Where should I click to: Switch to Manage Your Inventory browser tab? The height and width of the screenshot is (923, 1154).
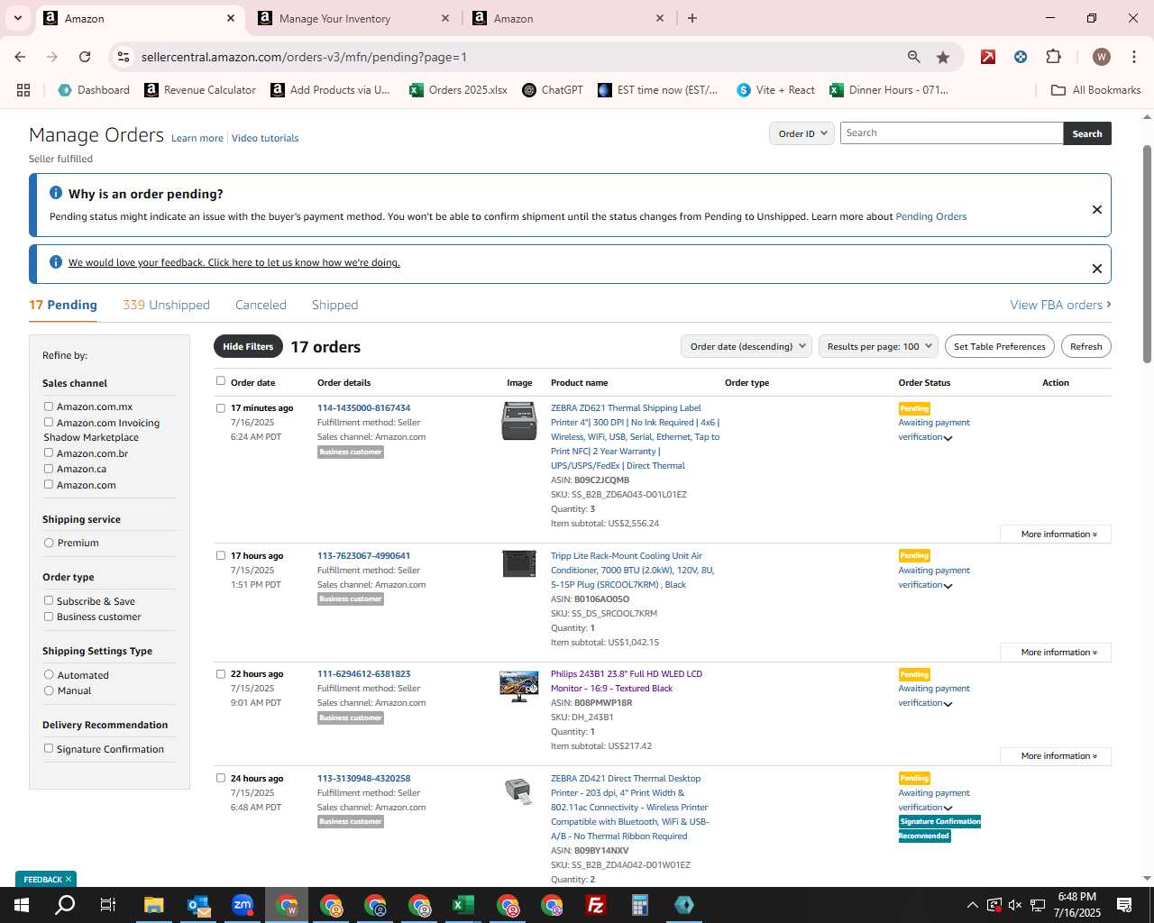click(354, 18)
